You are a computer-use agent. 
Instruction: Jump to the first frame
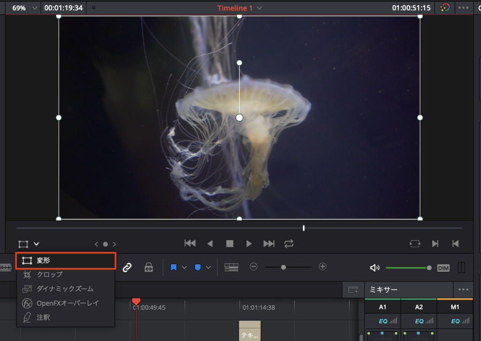(x=190, y=243)
